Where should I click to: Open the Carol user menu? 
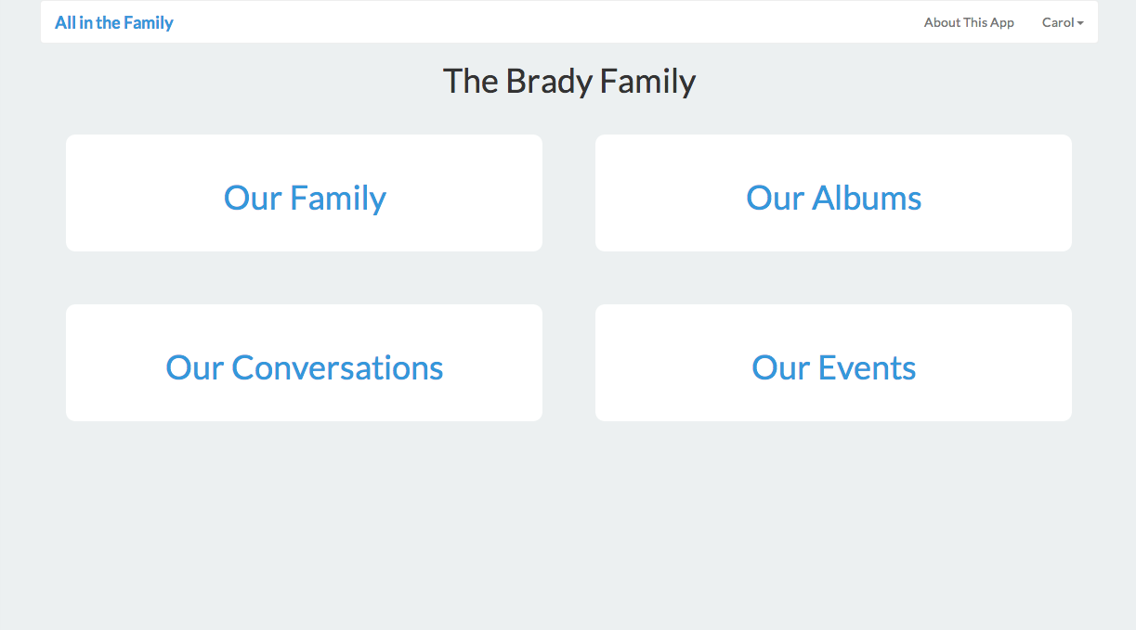[x=1061, y=22]
